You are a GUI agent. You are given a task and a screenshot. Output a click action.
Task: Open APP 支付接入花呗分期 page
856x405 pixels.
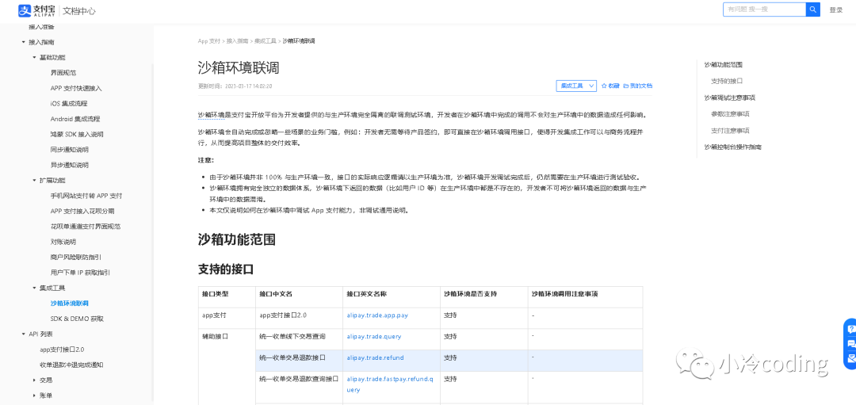pos(82,211)
